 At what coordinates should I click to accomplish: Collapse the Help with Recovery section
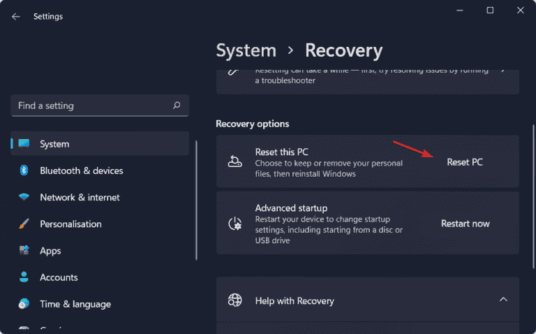[502, 300]
